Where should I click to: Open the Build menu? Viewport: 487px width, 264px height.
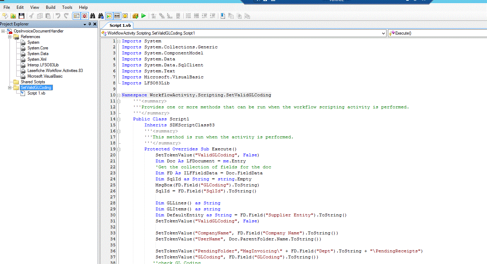pos(50,7)
